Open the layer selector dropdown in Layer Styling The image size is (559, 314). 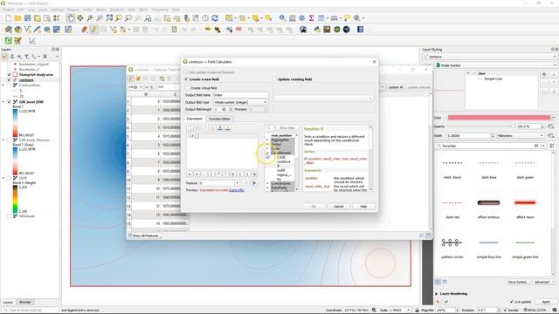(x=489, y=57)
